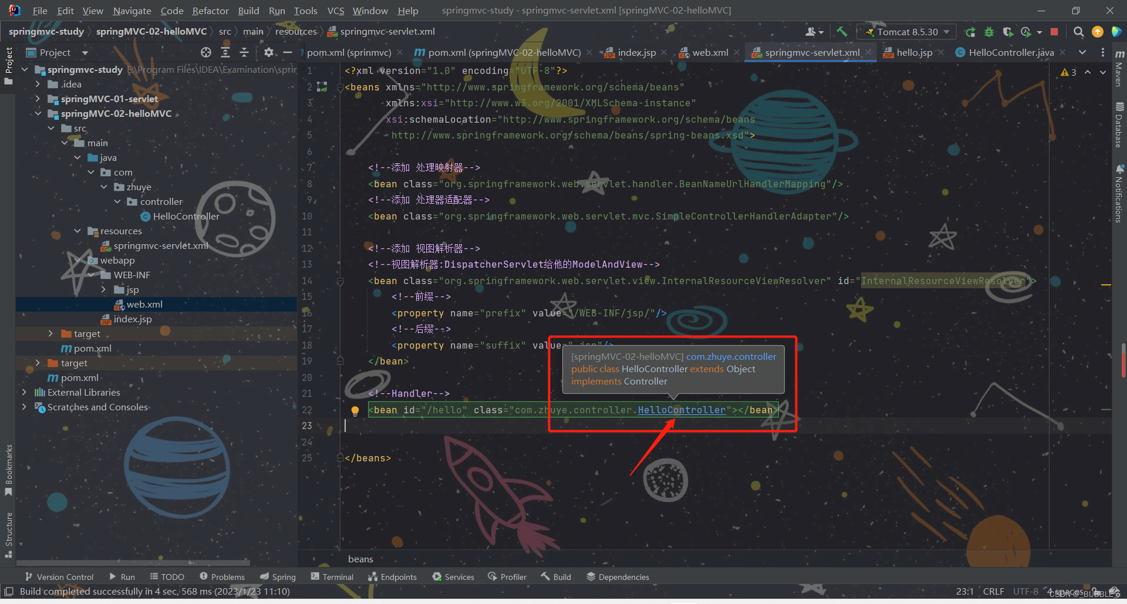Click the beans breadcrumb at editor bottom

click(x=360, y=559)
